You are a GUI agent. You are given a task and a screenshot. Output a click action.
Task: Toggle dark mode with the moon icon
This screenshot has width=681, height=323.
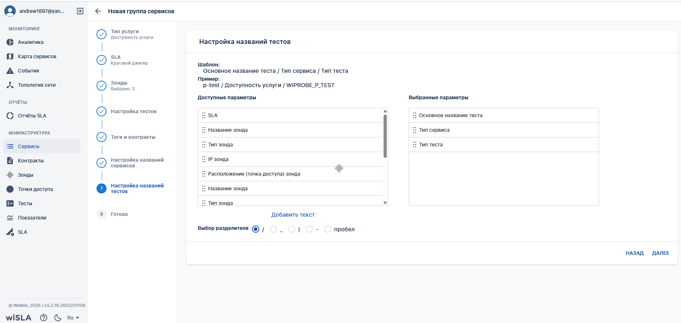tap(58, 318)
